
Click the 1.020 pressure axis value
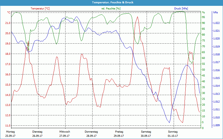point(217,39)
